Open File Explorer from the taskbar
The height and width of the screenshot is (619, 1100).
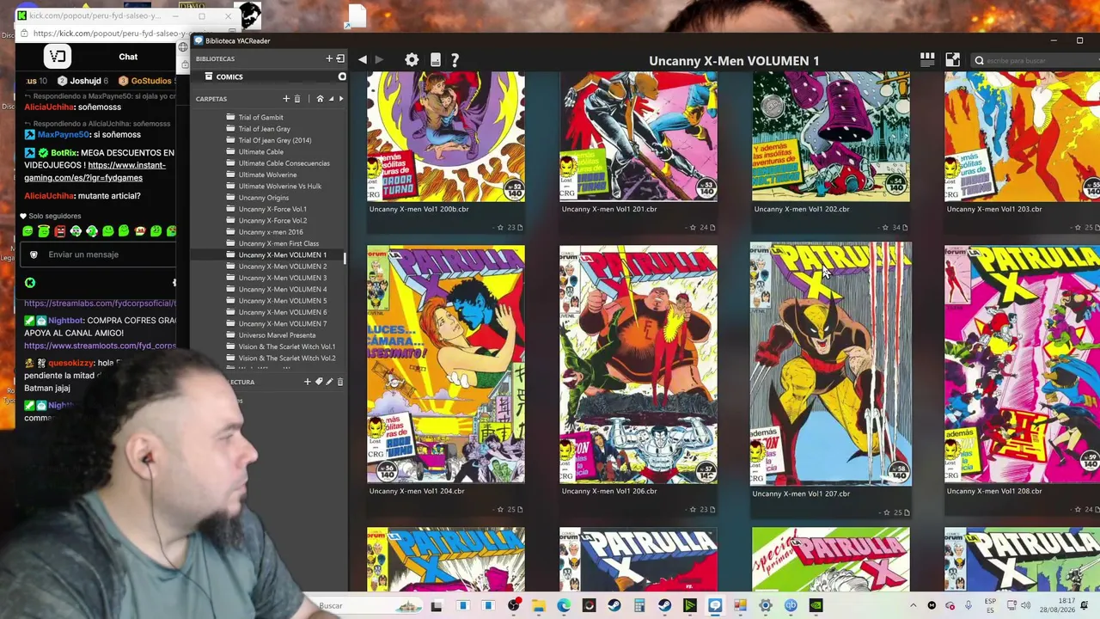pos(539,605)
